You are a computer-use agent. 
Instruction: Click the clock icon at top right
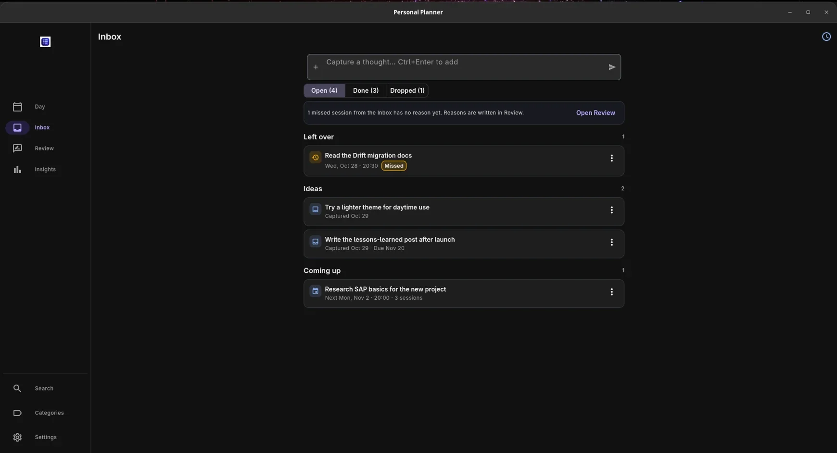tap(826, 37)
